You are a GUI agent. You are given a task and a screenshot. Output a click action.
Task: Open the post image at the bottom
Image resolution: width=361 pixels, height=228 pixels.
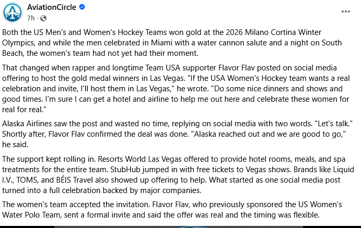tap(180, 226)
